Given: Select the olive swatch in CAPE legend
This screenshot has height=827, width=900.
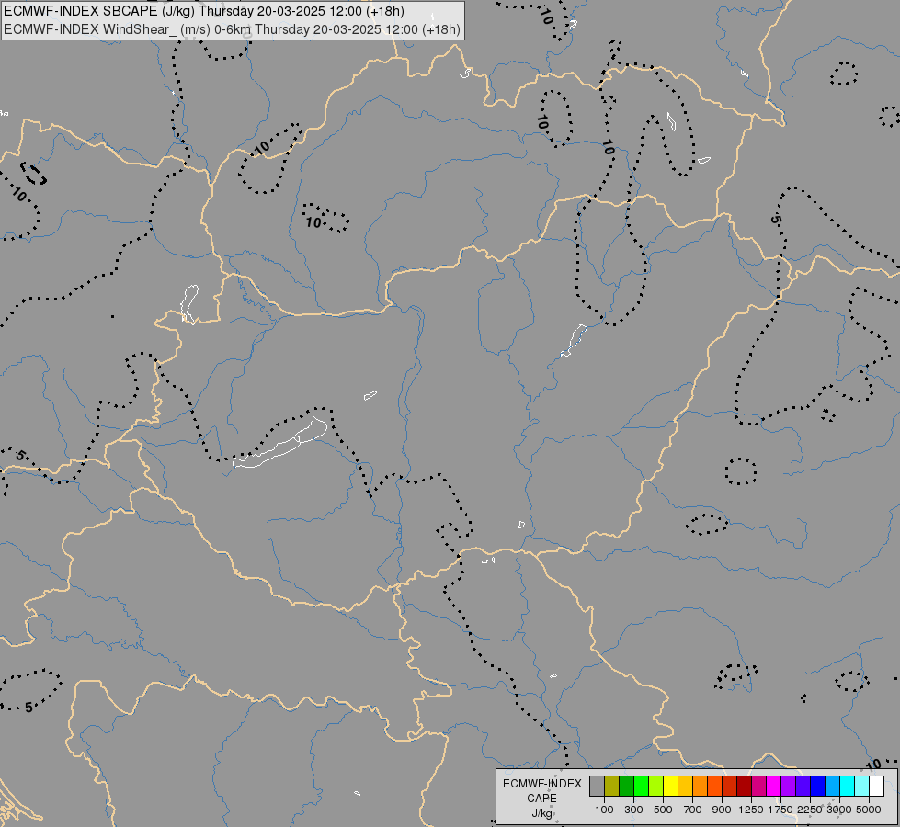Looking at the screenshot, I should point(612,786).
